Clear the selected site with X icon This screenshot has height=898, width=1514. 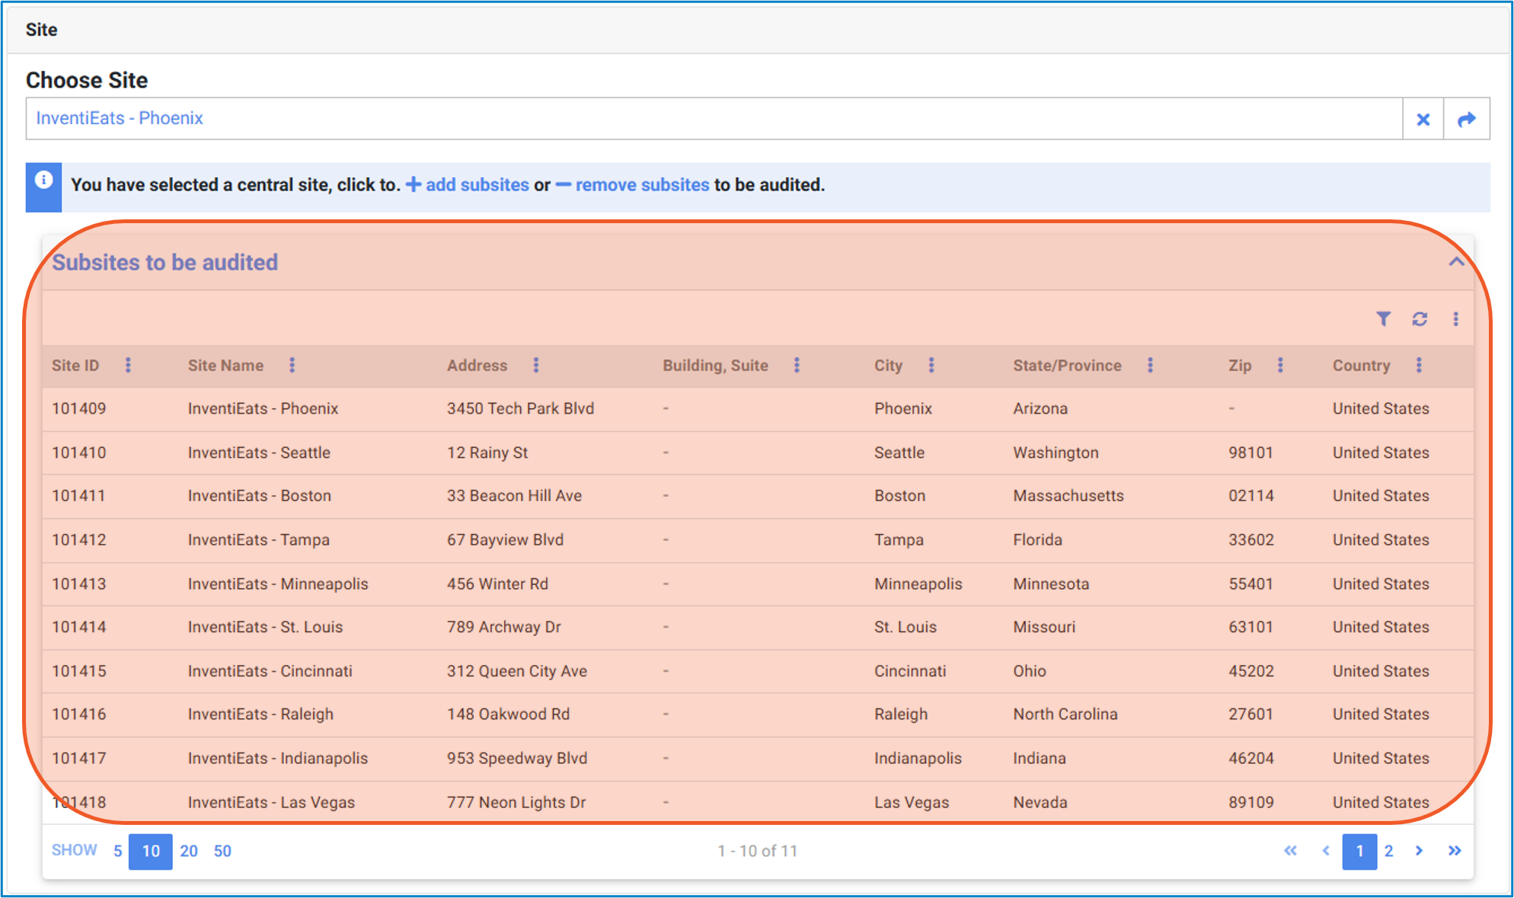pos(1423,120)
